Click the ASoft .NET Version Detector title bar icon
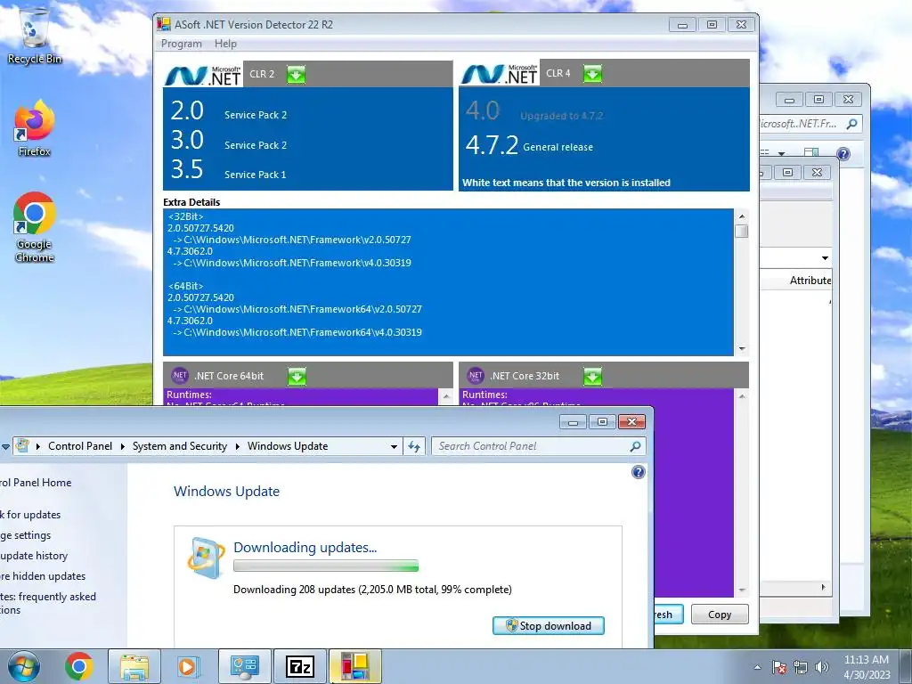 click(x=164, y=24)
